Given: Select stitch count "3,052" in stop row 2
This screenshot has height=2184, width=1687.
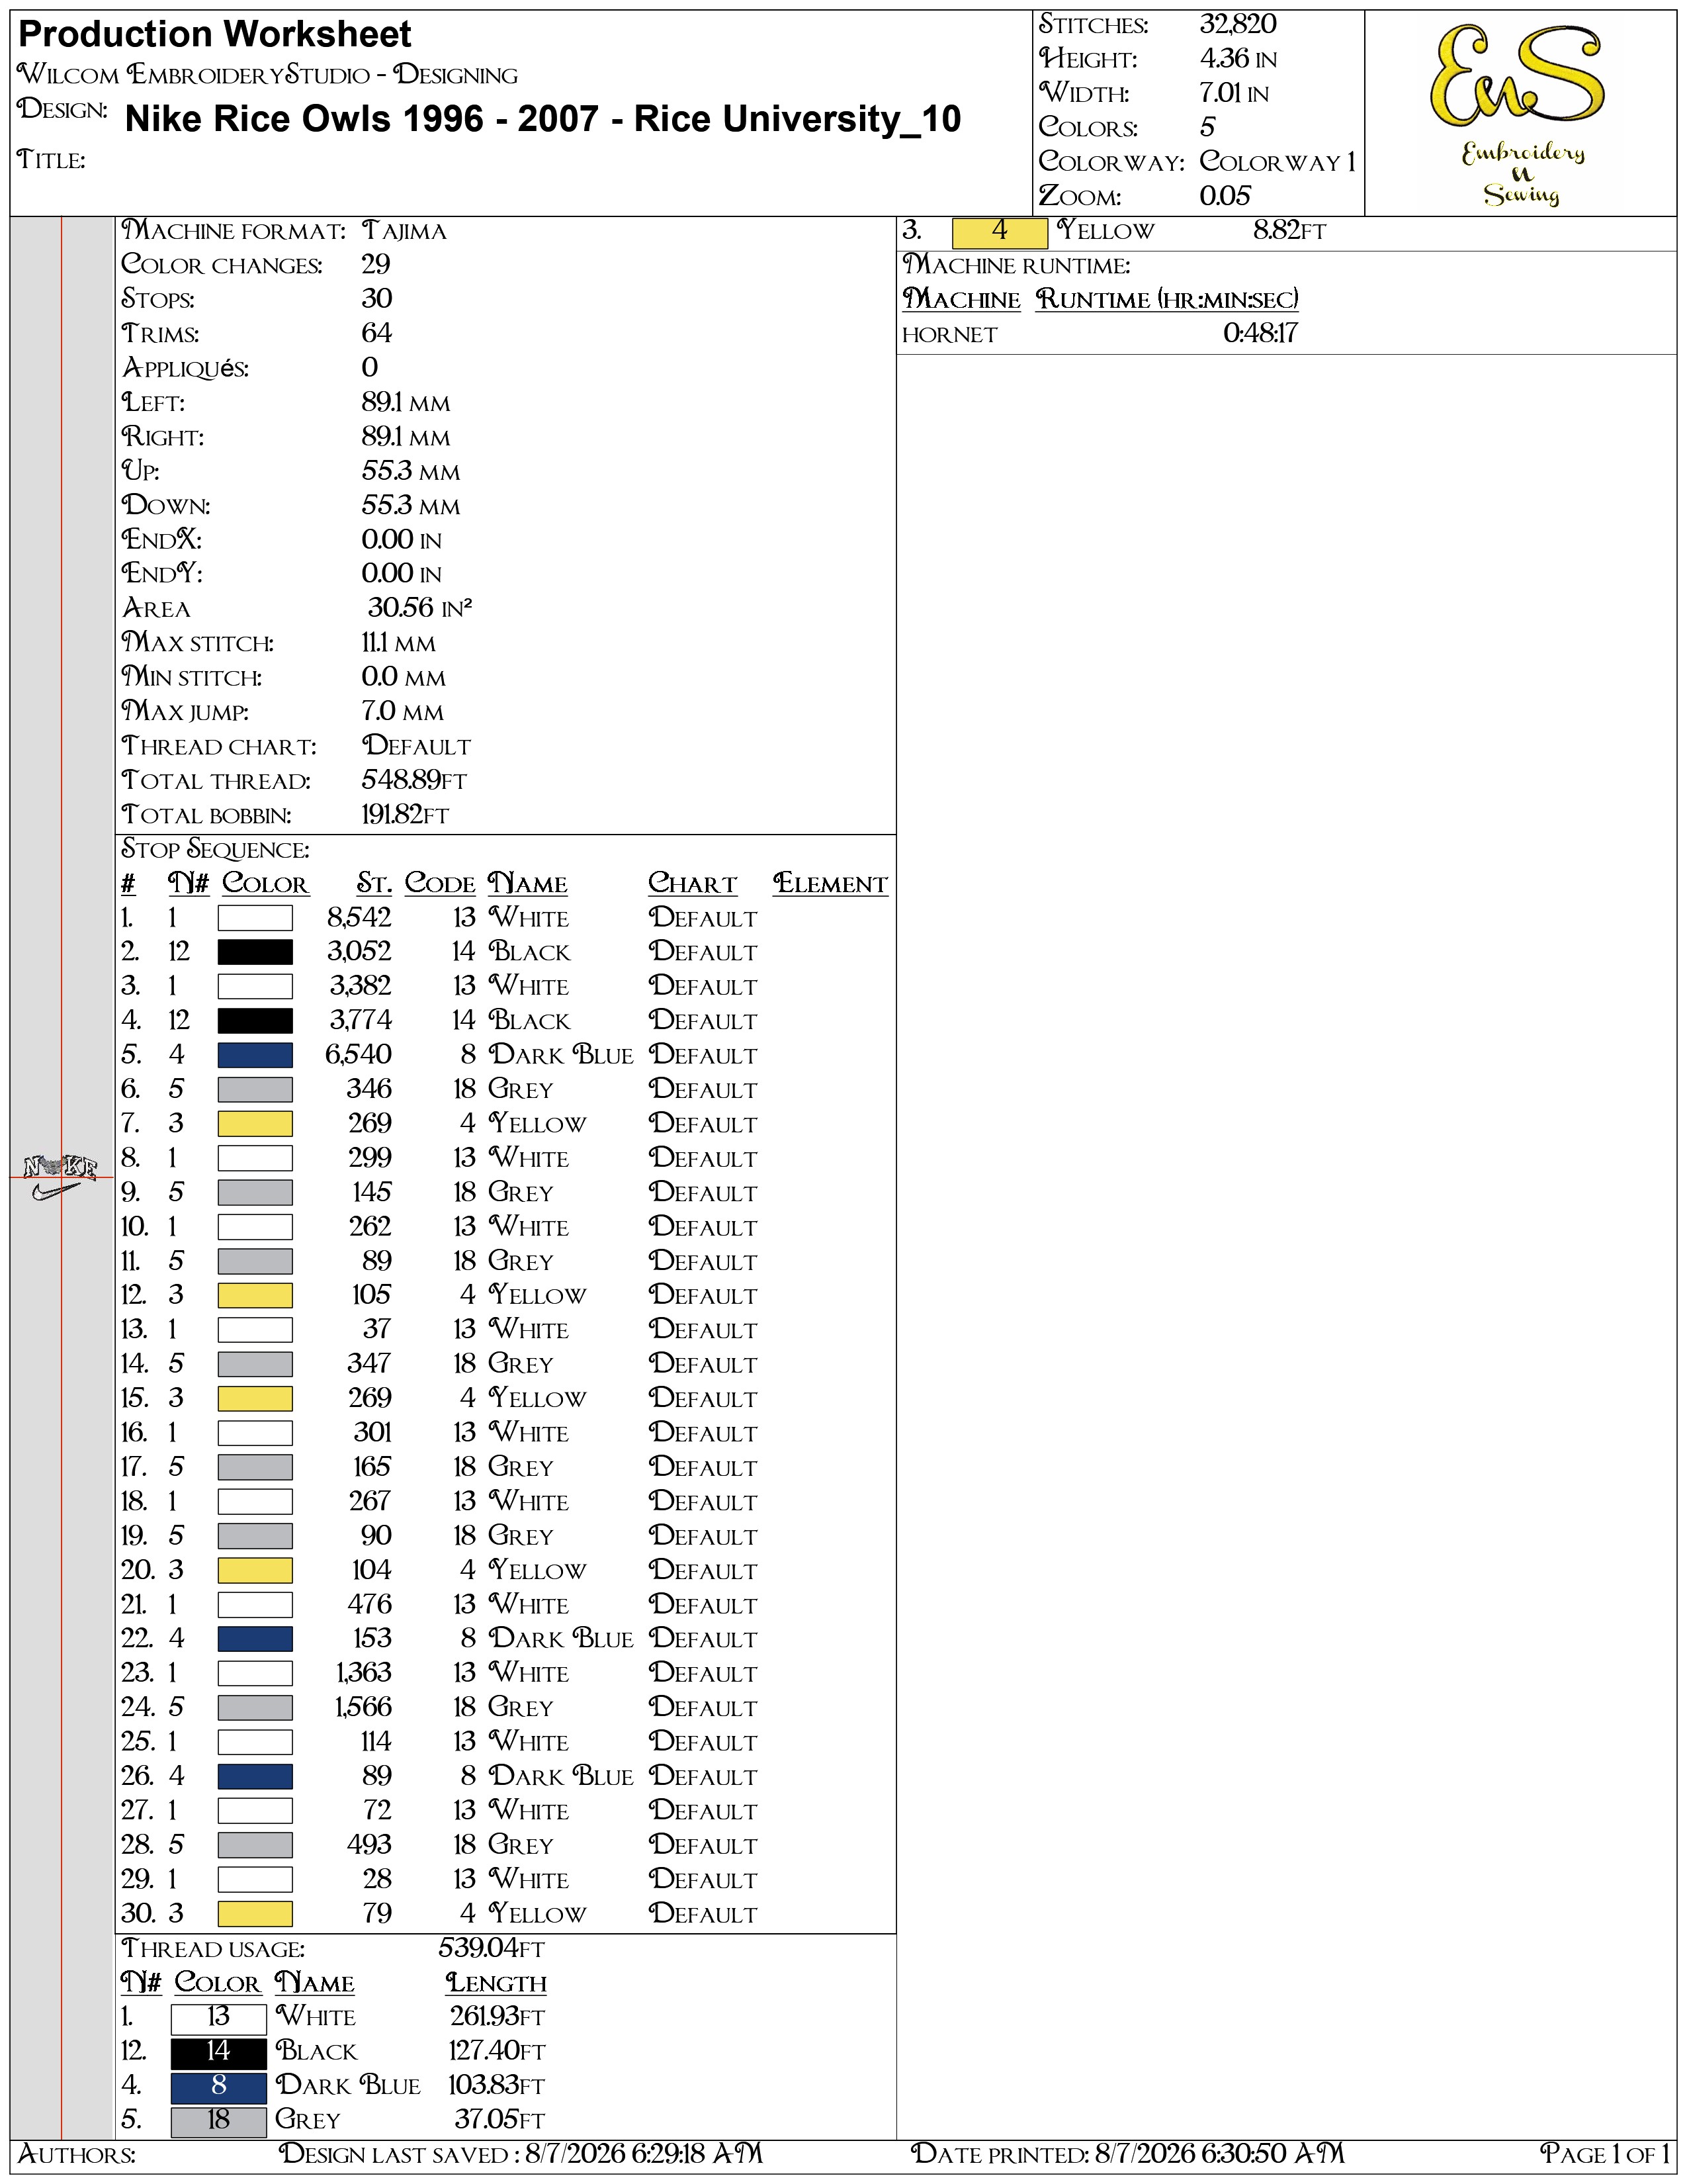Looking at the screenshot, I should pyautogui.click(x=359, y=952).
